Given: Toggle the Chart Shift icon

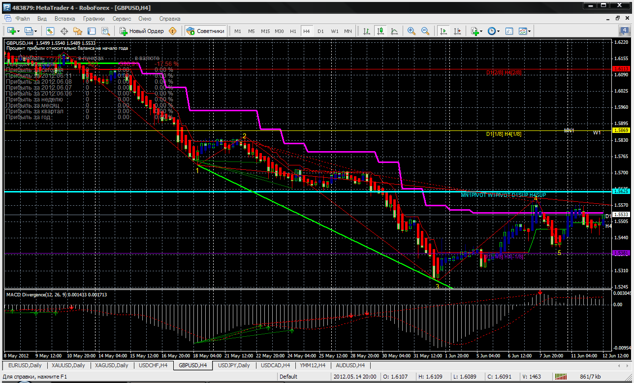Looking at the screenshot, I should [458, 31].
